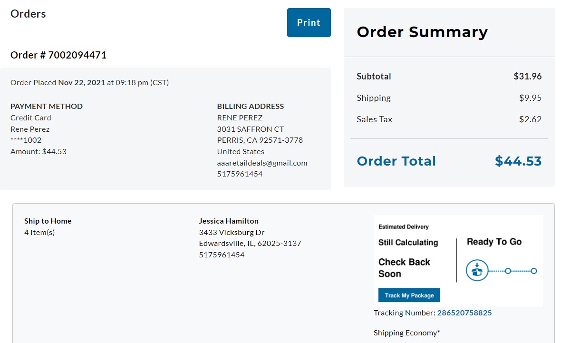Click the Shipping Economy label

(407, 333)
